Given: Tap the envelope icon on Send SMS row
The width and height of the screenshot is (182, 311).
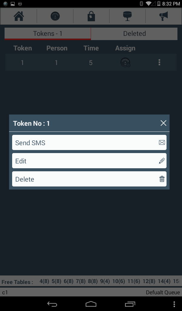Looking at the screenshot, I should pyautogui.click(x=161, y=142).
